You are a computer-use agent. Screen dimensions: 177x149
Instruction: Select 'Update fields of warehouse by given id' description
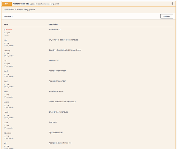click(x=19, y=10)
